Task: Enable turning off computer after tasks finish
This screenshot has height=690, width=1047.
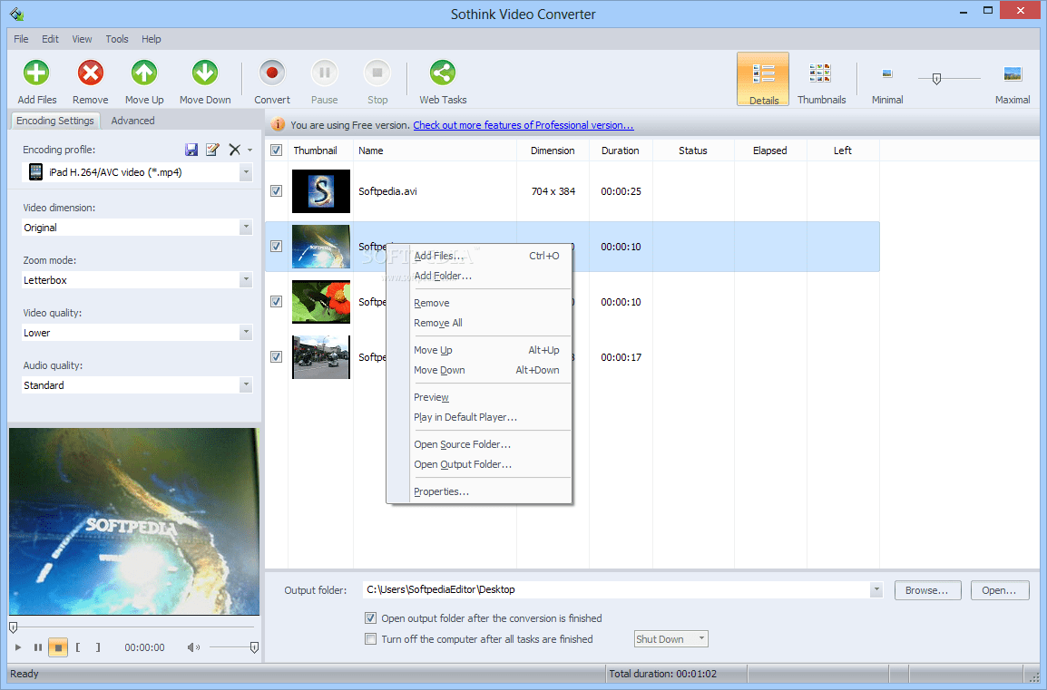Action: click(371, 638)
